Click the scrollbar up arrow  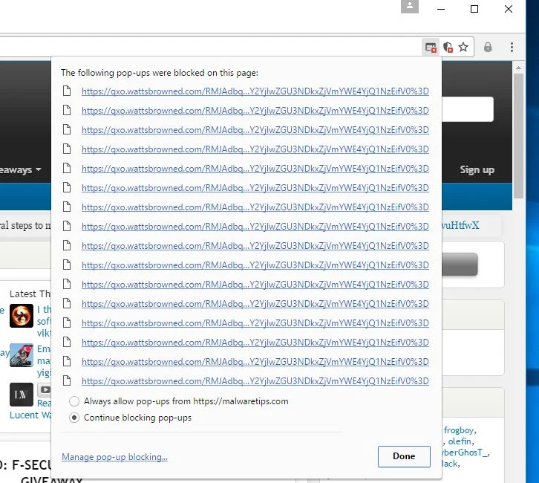[x=518, y=68]
